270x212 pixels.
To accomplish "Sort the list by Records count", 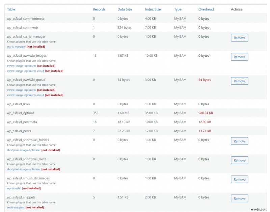I will coord(99,9).
